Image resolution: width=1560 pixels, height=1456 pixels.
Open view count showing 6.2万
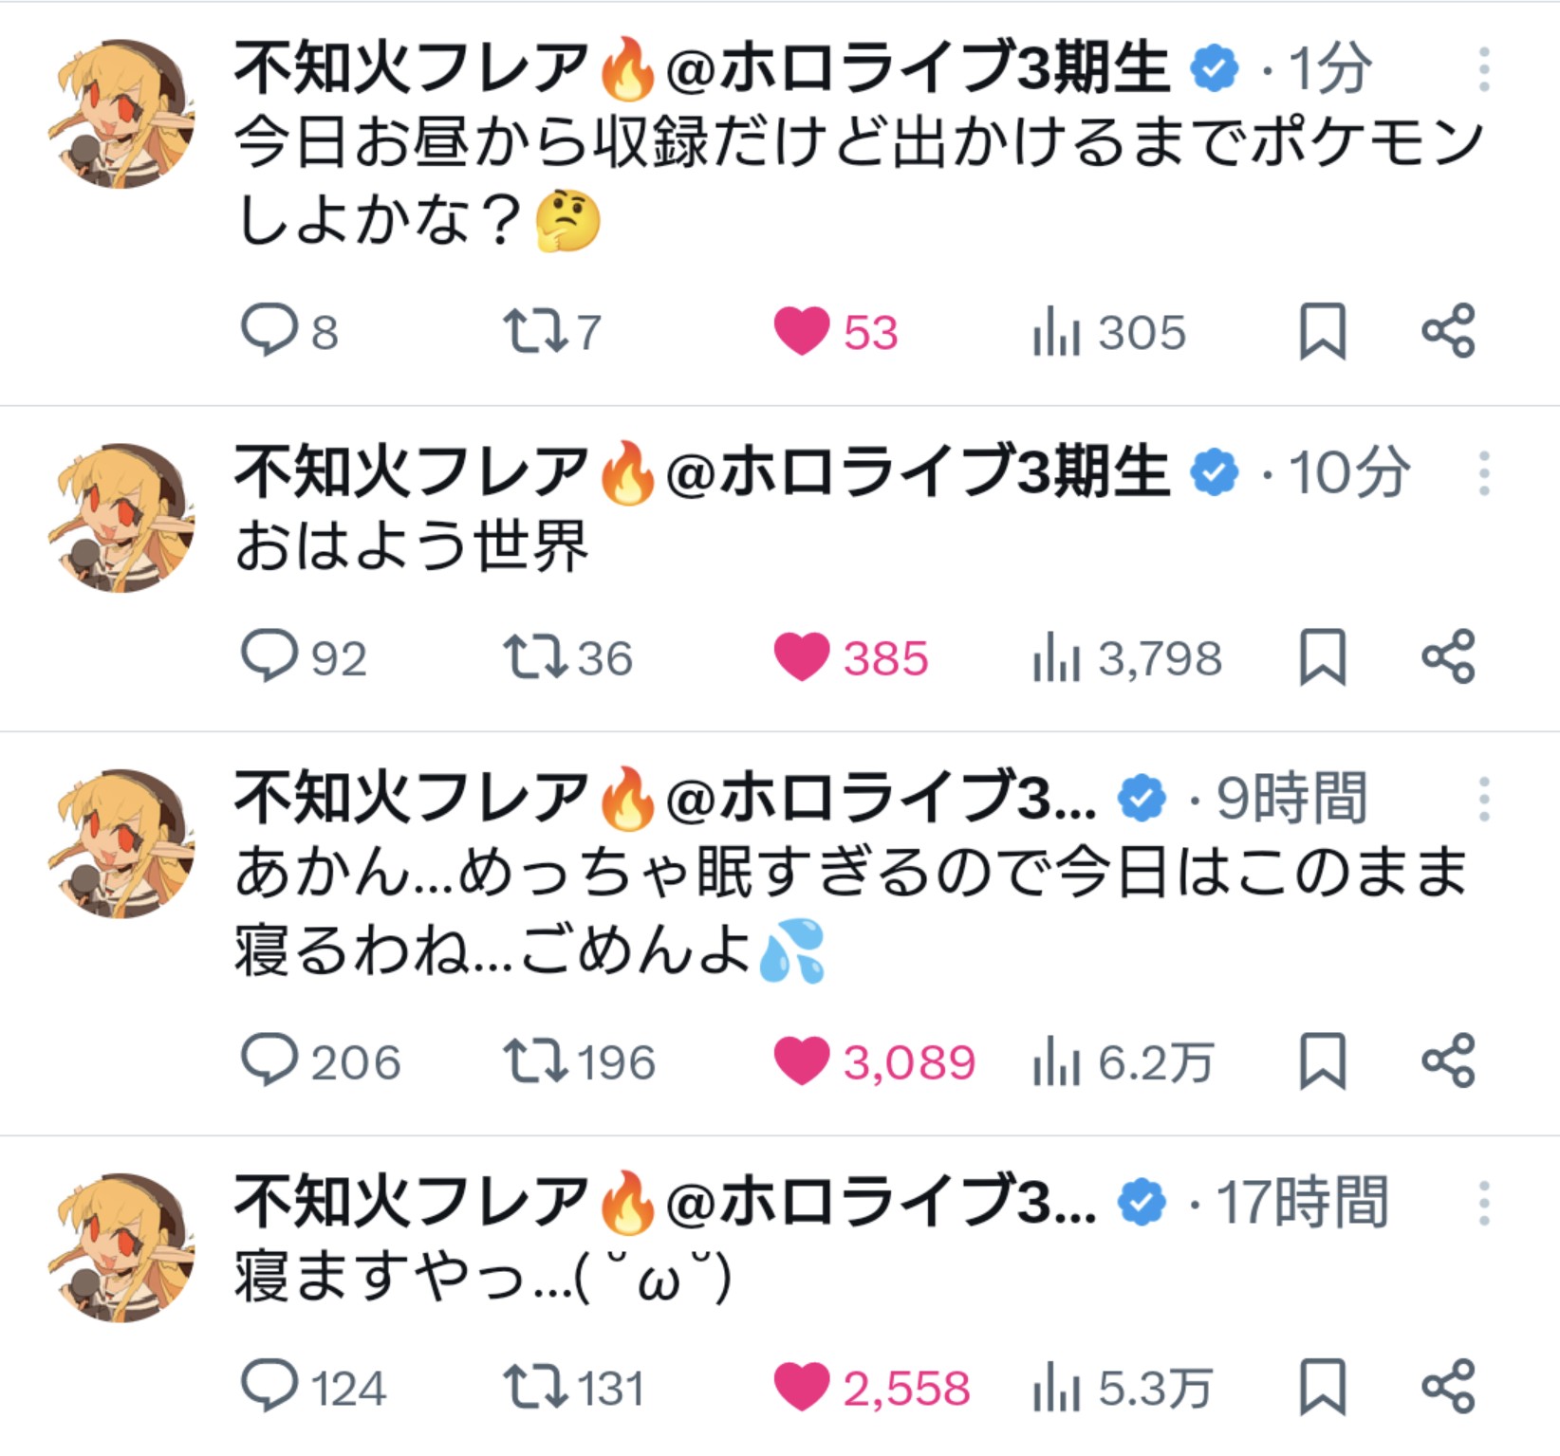1057,1062
